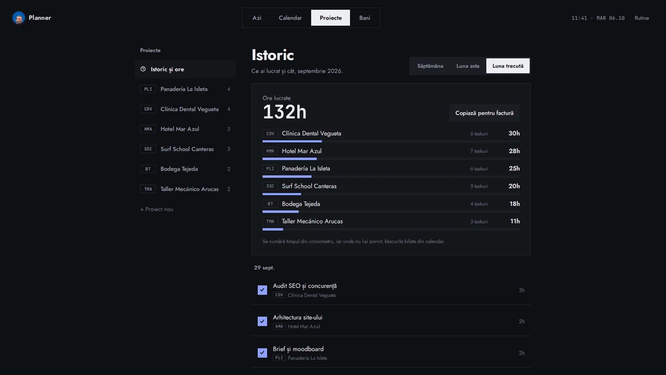Click Copiază pentru factură button
666x375 pixels.
click(x=484, y=113)
